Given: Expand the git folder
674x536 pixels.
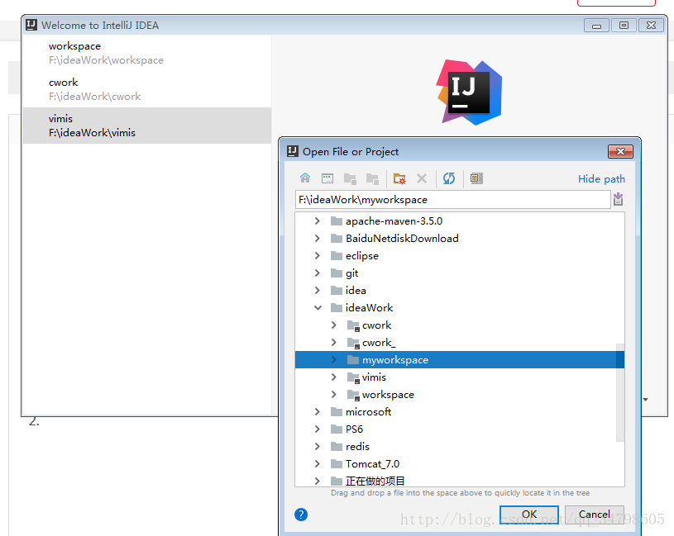Looking at the screenshot, I should 318,273.
